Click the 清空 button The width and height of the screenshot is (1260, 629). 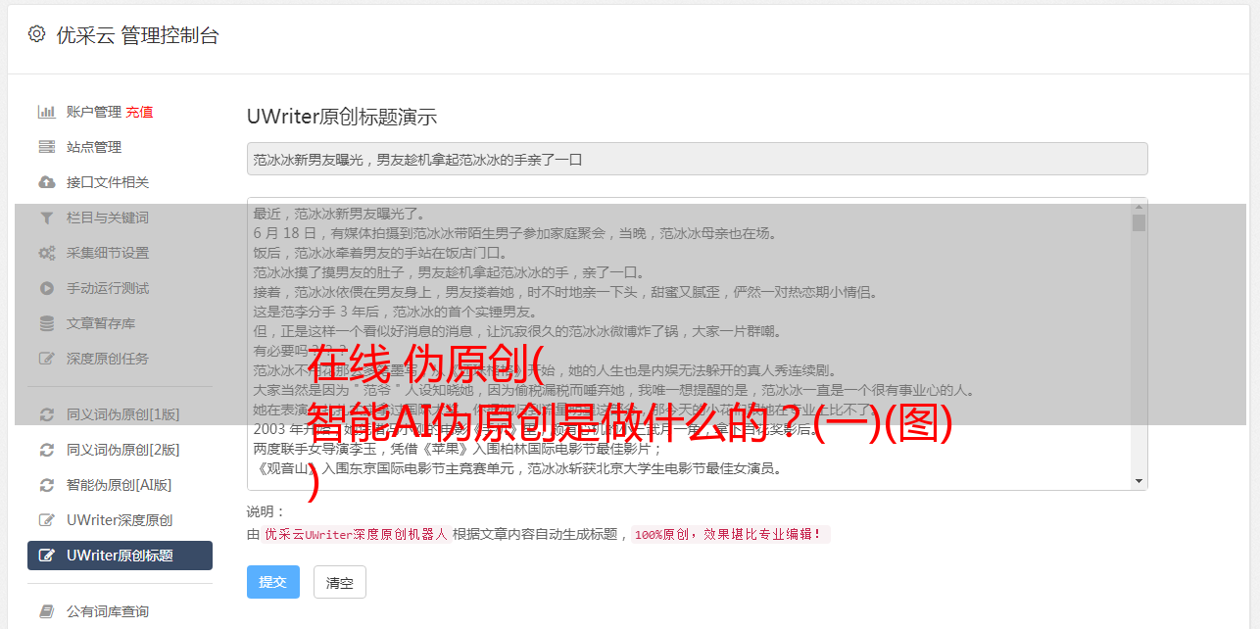tap(340, 582)
